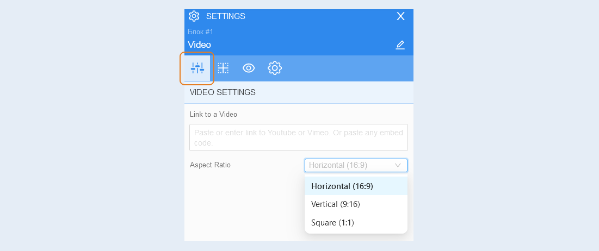Viewport: 599px width, 251px height.
Task: Collapse the dropdown using its chevron arrow
Action: tap(398, 166)
